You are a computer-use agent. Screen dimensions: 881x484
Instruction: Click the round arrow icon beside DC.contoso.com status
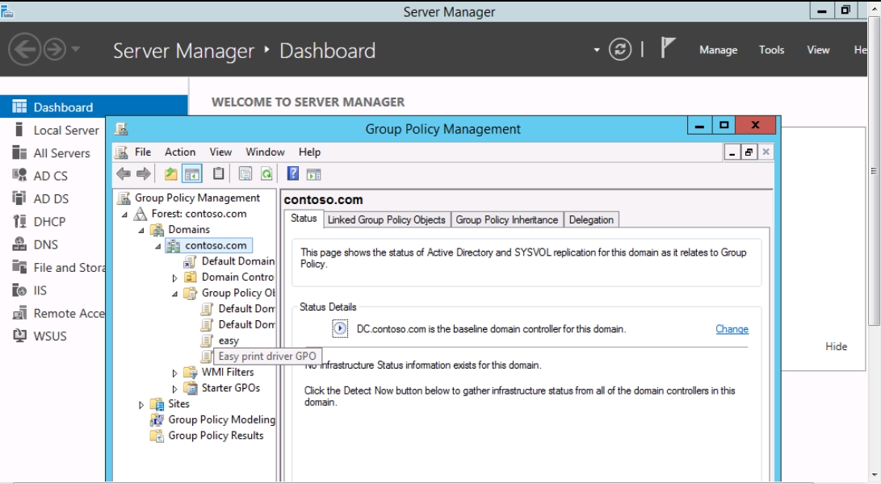[340, 328]
